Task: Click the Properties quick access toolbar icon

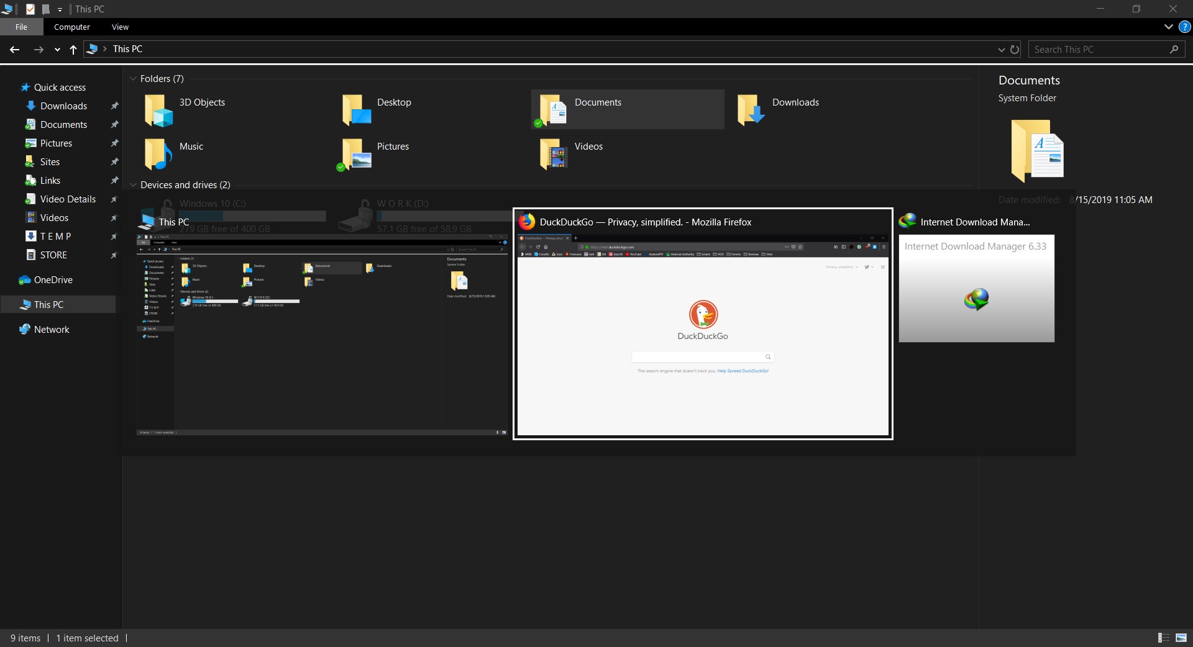Action: coord(30,9)
